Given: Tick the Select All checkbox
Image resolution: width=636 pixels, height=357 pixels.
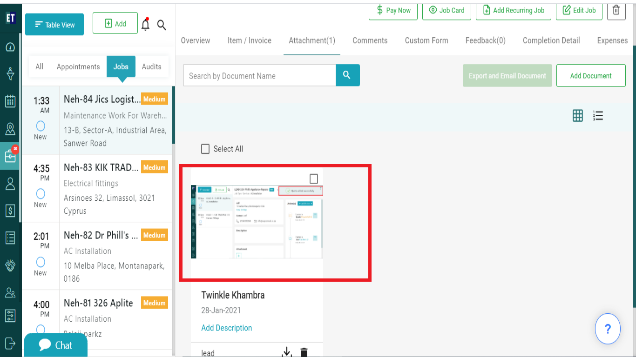Looking at the screenshot, I should [x=205, y=149].
